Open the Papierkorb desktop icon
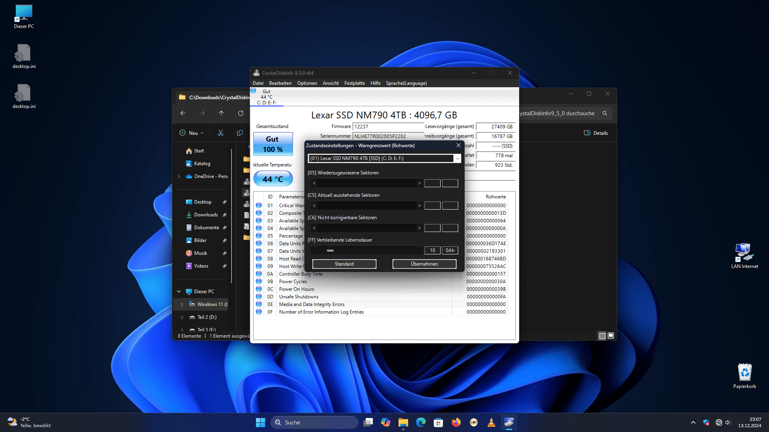 pyautogui.click(x=745, y=375)
